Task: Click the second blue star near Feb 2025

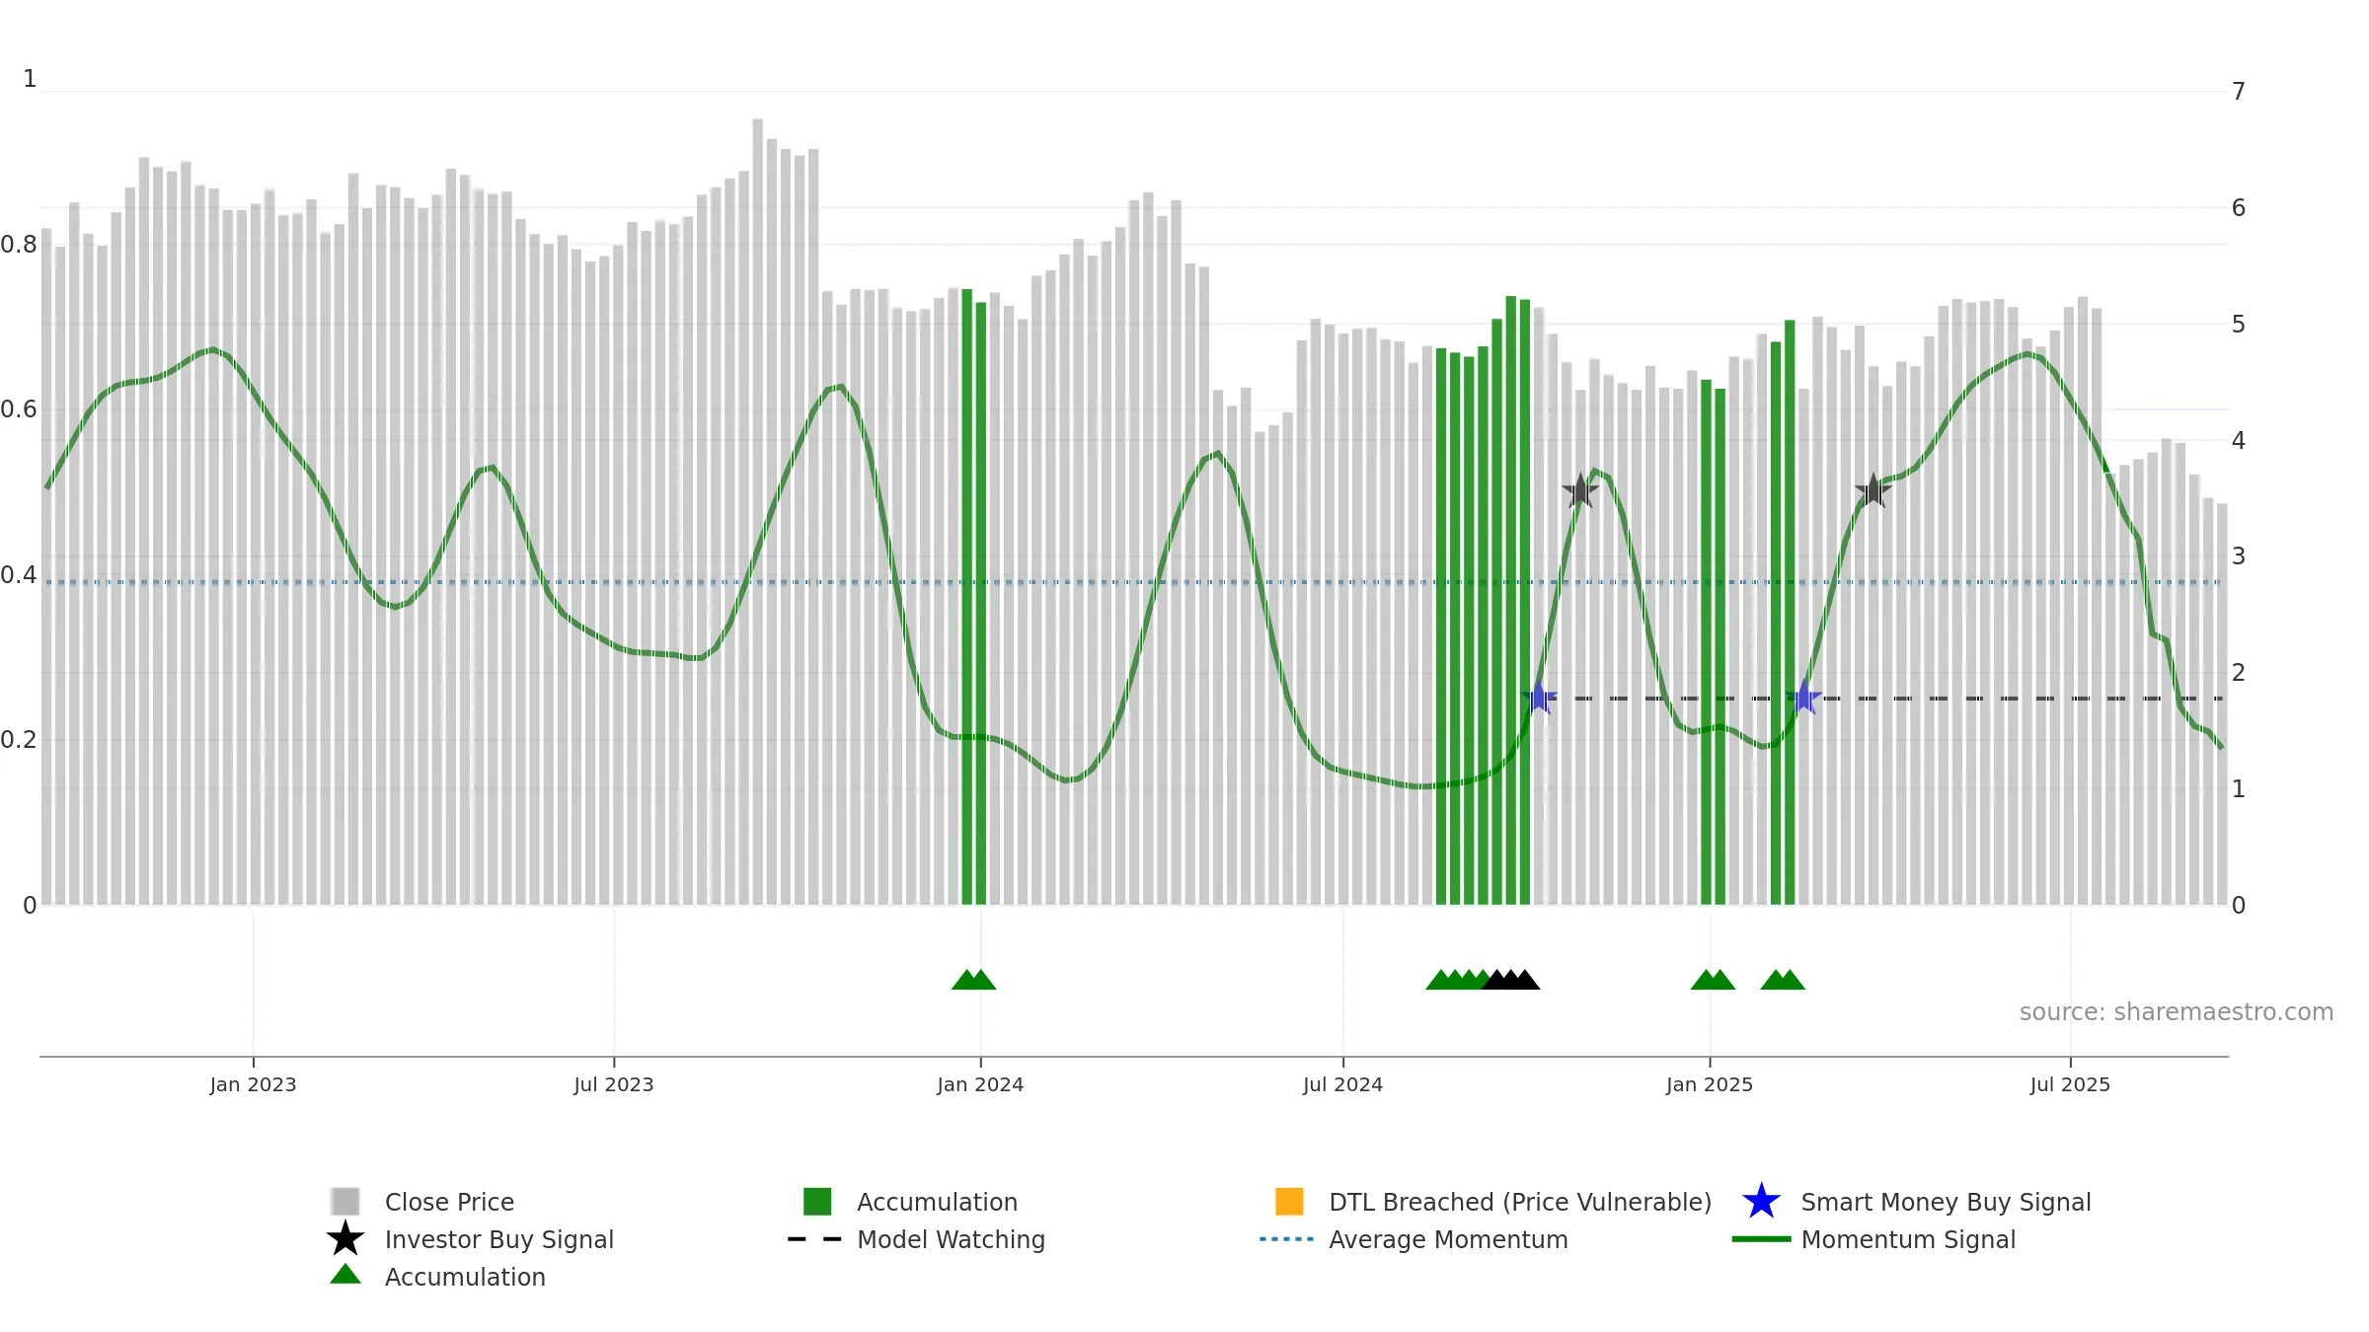Action: pos(1804,698)
